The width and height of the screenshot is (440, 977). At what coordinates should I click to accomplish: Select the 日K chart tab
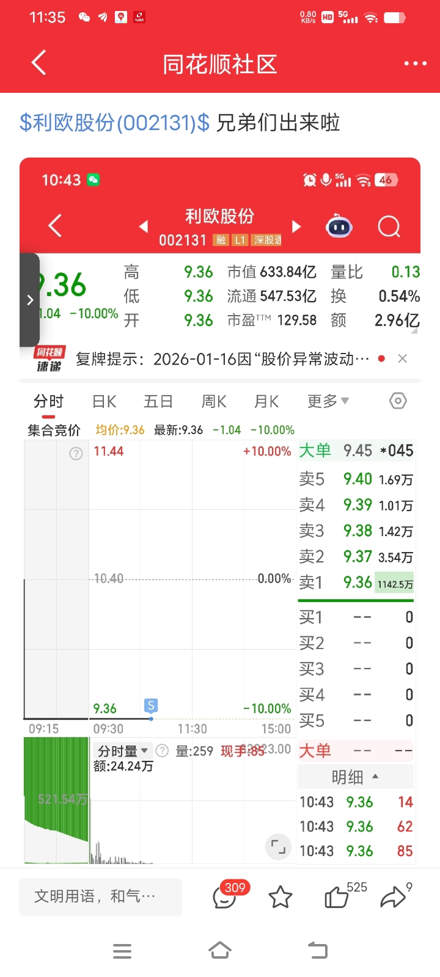[104, 401]
